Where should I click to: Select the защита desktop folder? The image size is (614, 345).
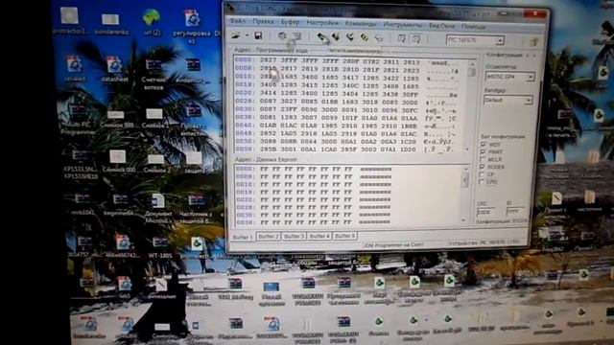click(194, 163)
